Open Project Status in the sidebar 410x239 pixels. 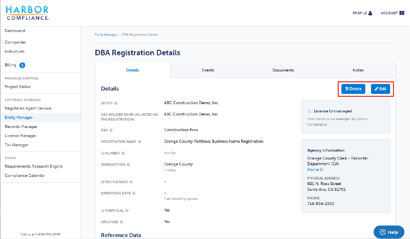(17, 87)
